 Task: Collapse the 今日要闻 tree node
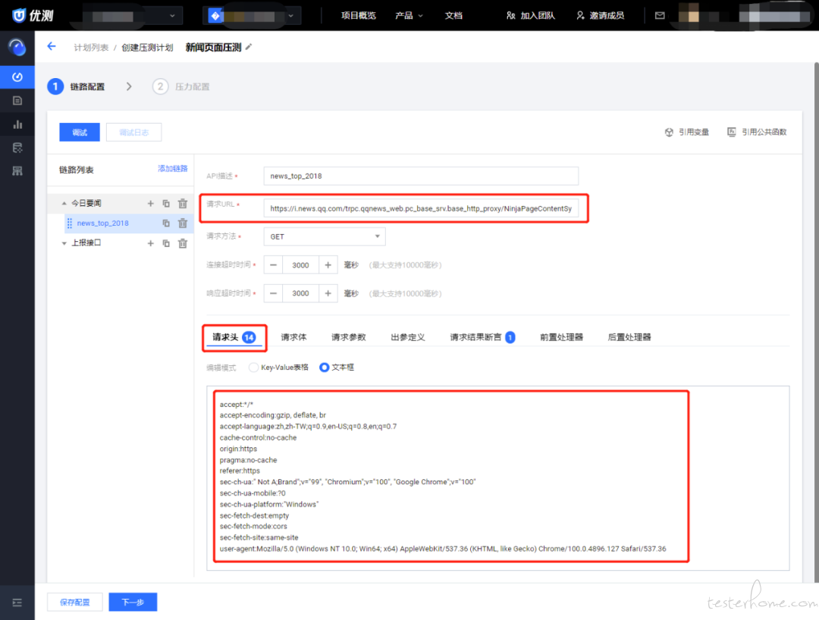point(64,203)
